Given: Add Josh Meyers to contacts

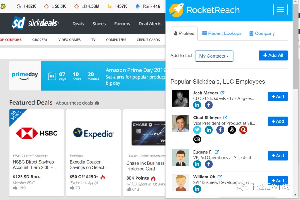Looking at the screenshot, I should coord(277,96).
